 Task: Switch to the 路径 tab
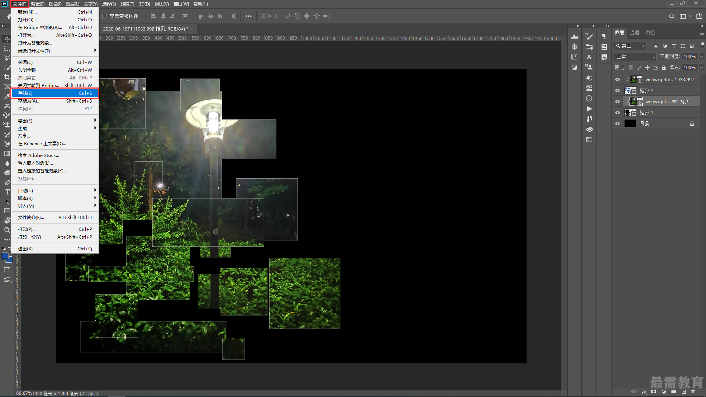(650, 33)
